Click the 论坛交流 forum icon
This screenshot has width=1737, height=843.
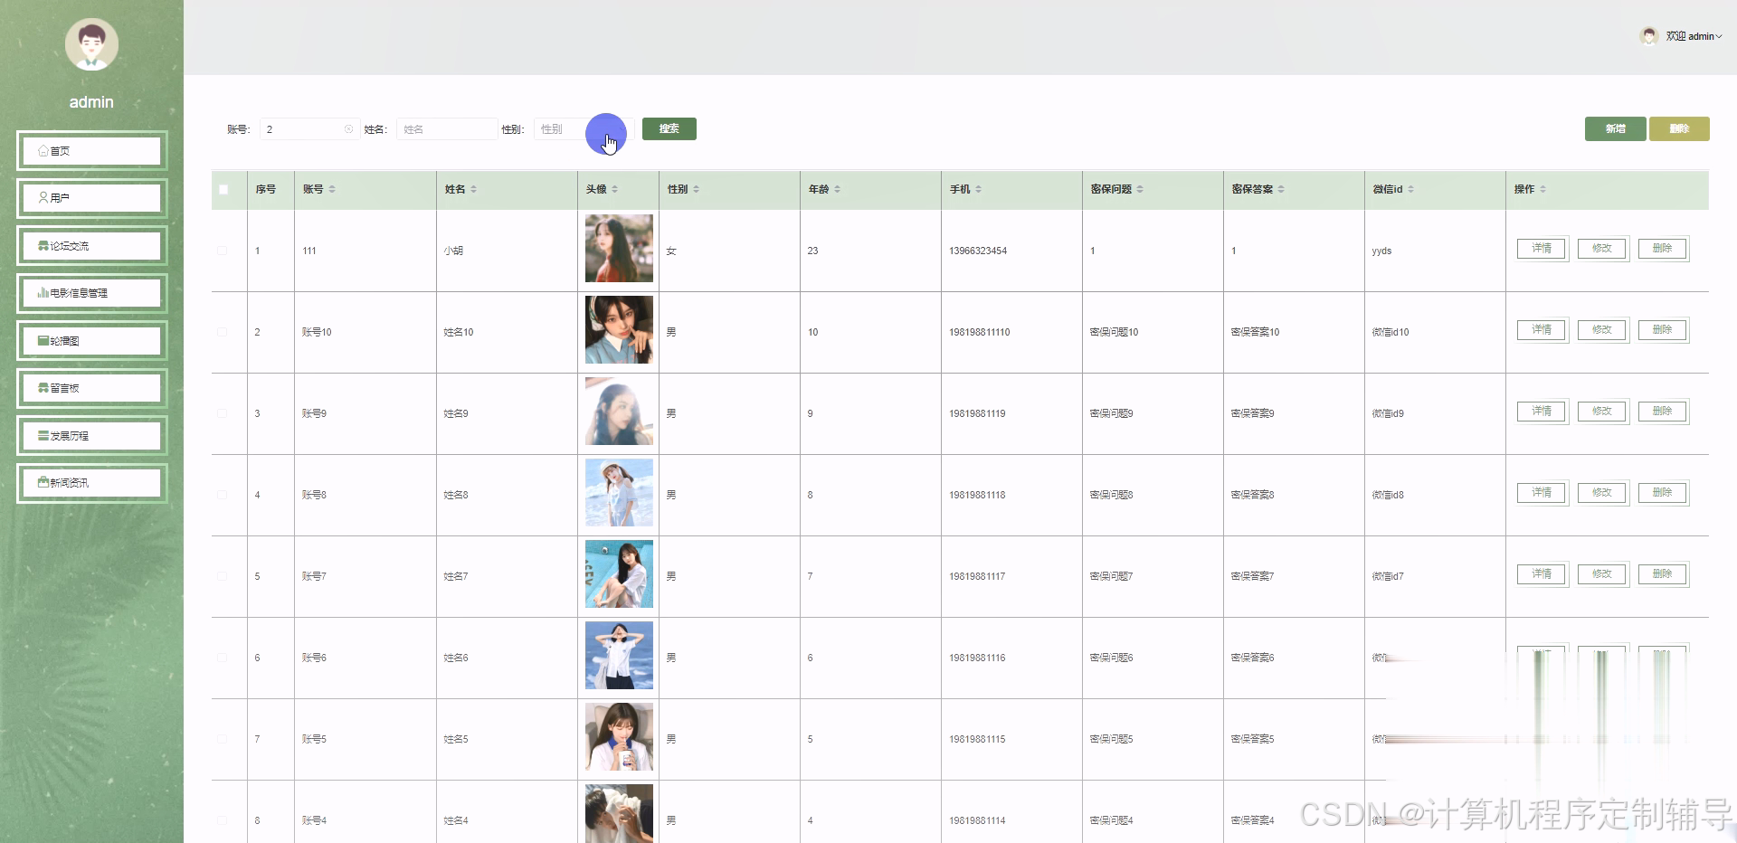[43, 245]
